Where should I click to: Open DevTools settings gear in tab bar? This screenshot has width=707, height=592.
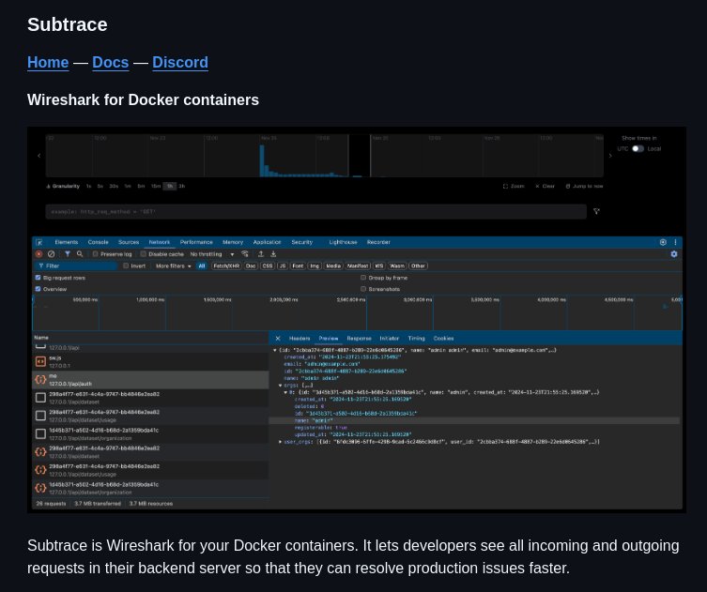(x=663, y=242)
